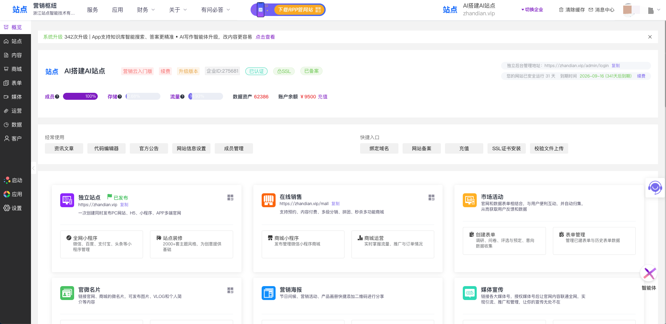Click the 清除缓存 trash icon
The image size is (666, 324).
(561, 10)
